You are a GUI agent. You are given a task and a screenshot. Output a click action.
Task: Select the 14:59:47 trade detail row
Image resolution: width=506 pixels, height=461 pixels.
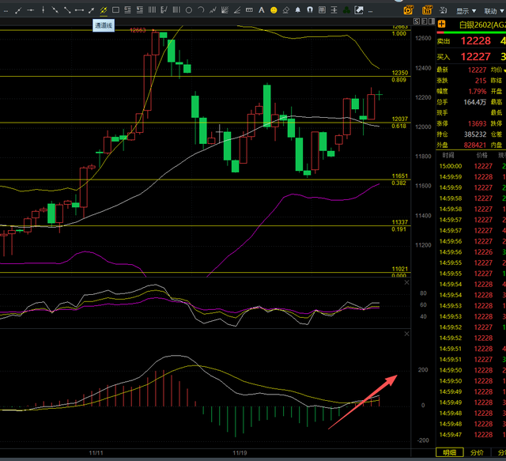471,435
